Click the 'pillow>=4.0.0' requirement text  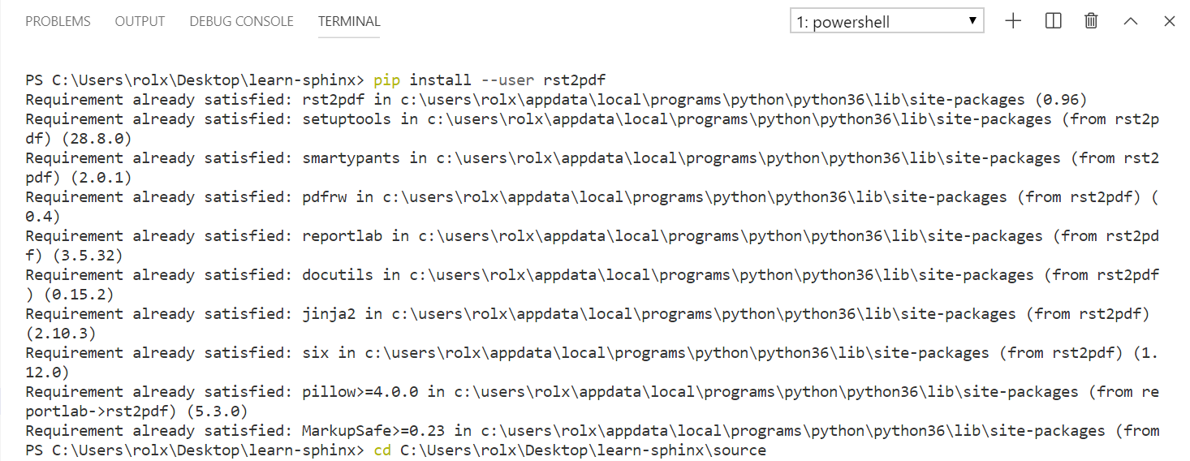coord(360,392)
